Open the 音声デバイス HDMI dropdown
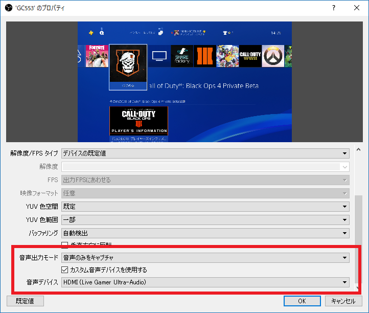The image size is (369, 313). (205, 282)
